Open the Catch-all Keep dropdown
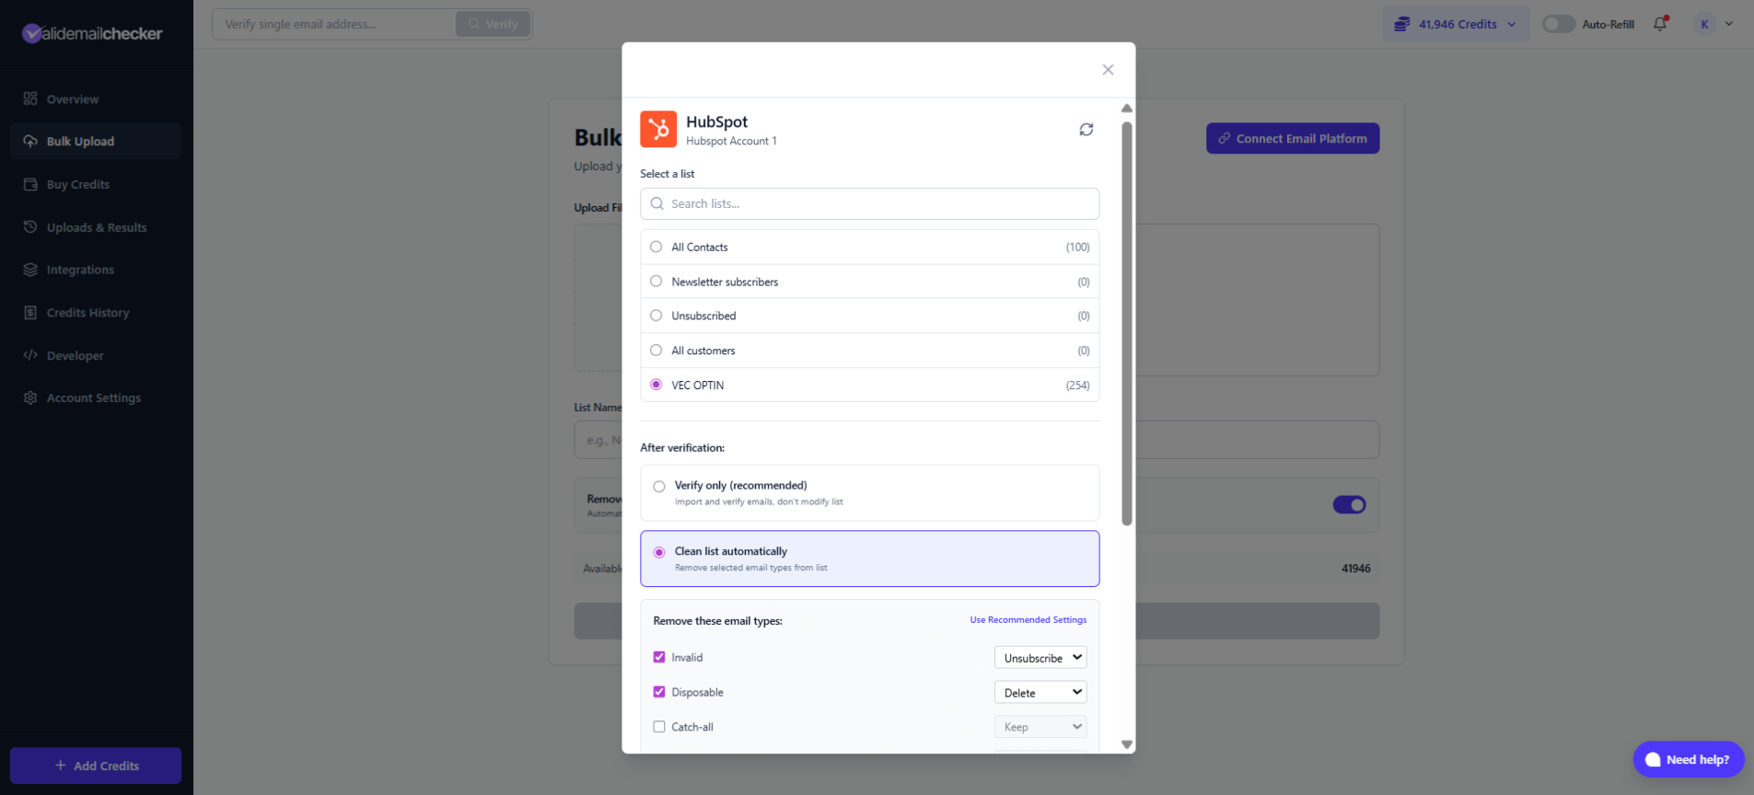 pos(1040,727)
